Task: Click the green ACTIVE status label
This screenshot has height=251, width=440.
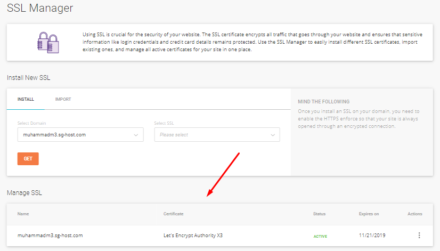Action: click(x=320, y=237)
